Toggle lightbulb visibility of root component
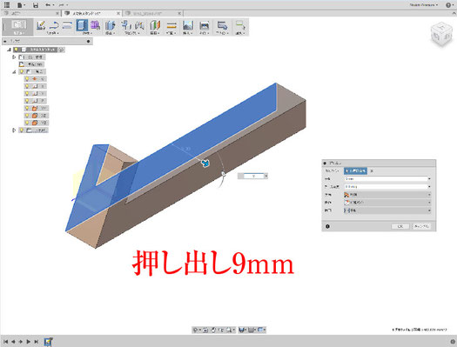 click(x=17, y=50)
